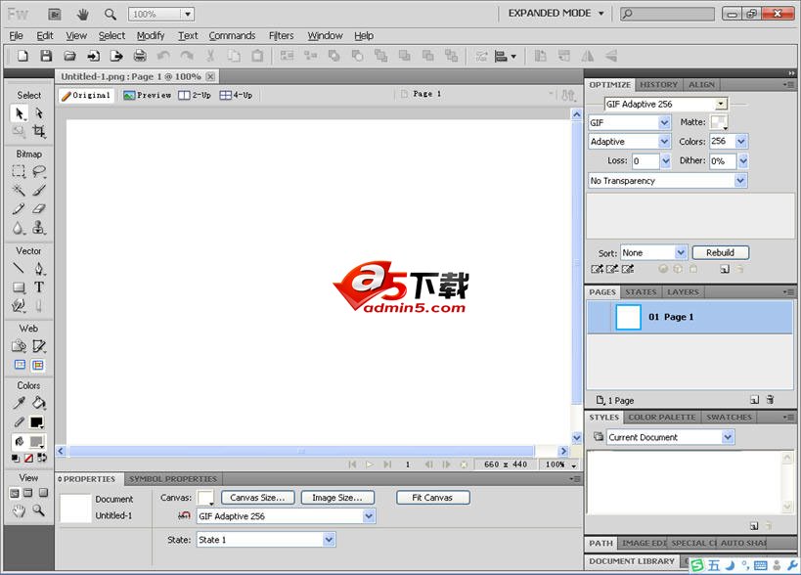Open the GIF export format dropdown
The image size is (801, 575).
coord(664,122)
